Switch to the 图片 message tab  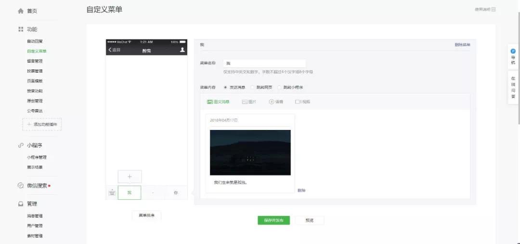tap(249, 102)
